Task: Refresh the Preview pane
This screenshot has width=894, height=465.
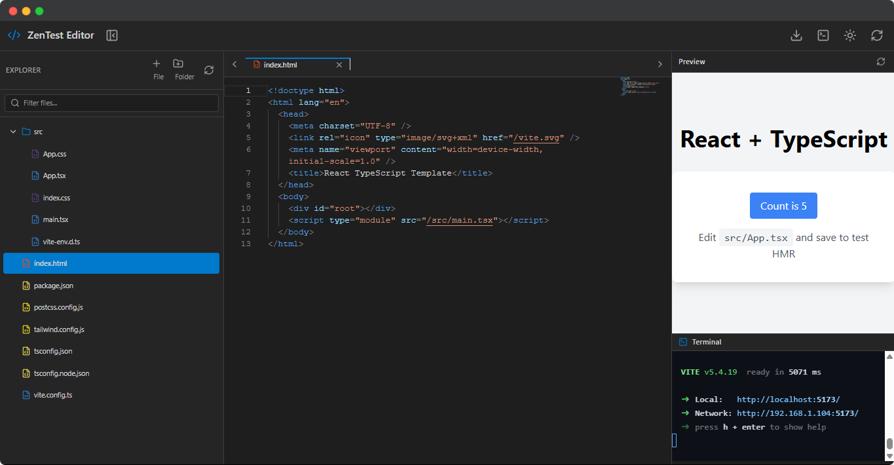Action: pos(881,62)
